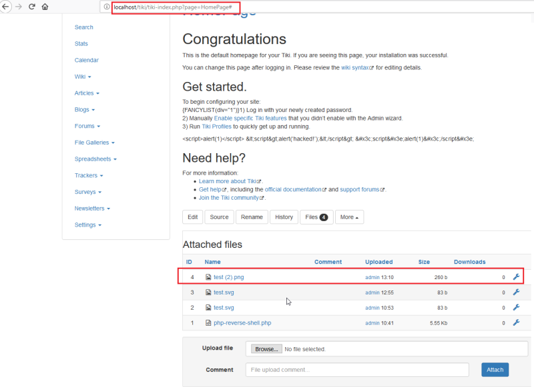Image resolution: width=534 pixels, height=387 pixels.
Task: Open Search from the sidebar
Action: point(84,27)
